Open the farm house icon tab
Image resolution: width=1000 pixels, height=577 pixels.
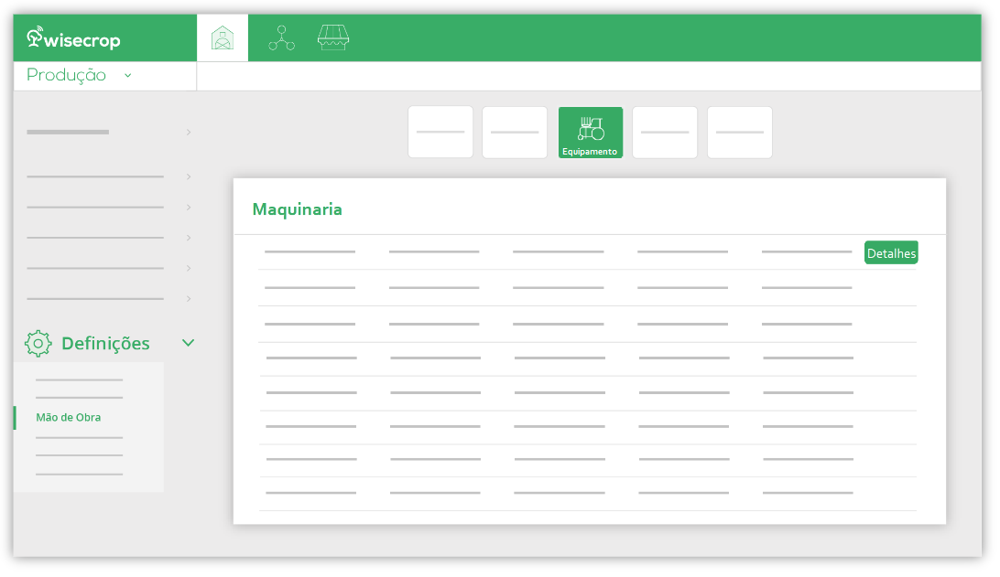pyautogui.click(x=223, y=37)
